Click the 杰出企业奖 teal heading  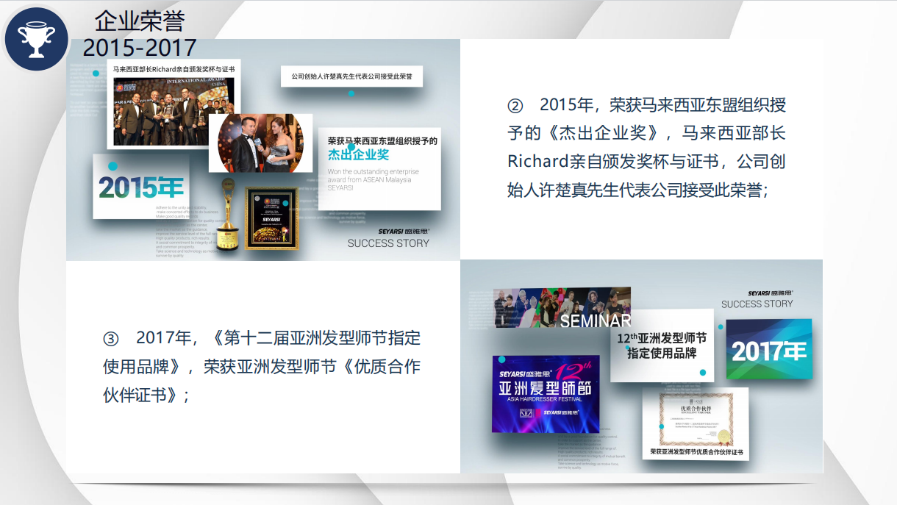tap(358, 155)
